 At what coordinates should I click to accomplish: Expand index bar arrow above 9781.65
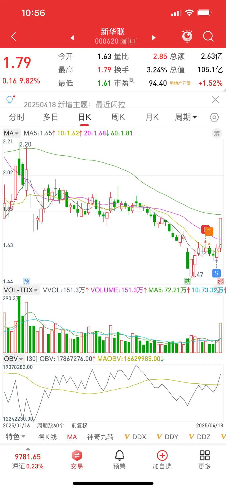point(28,449)
